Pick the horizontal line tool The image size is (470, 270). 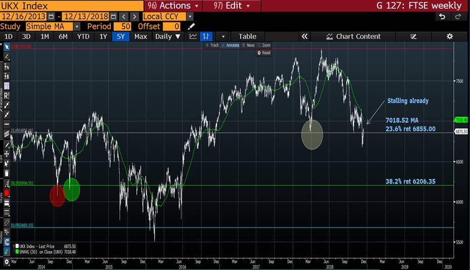7,124
